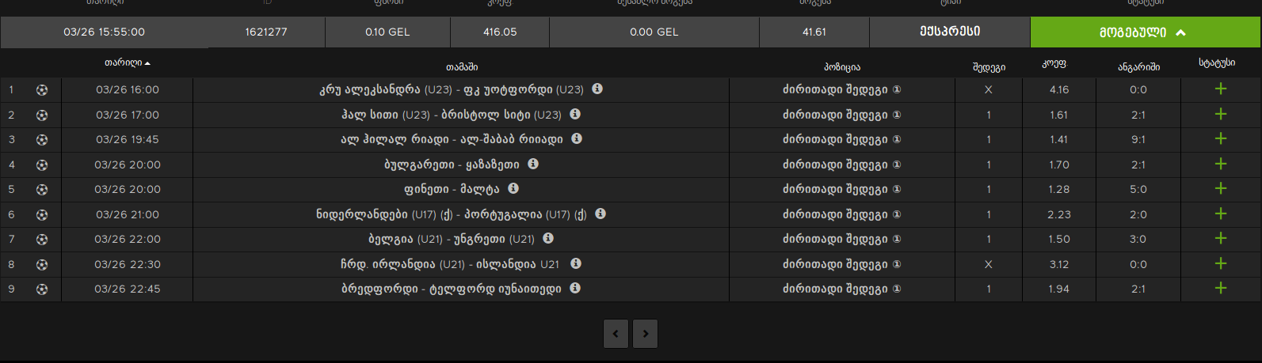Expand plus status for row 8 match

1221,264
